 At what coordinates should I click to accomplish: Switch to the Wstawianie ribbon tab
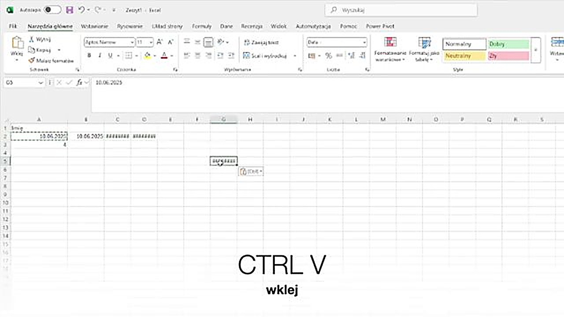(x=94, y=26)
